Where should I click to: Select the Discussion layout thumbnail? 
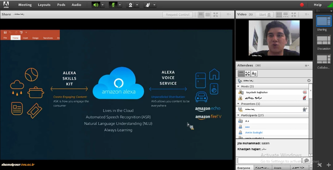324,40
